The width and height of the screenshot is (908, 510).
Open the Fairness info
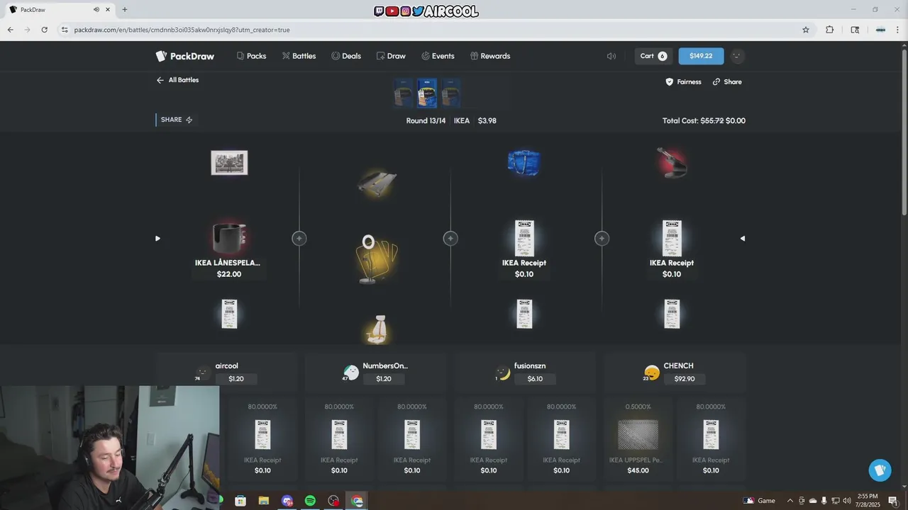coord(683,82)
